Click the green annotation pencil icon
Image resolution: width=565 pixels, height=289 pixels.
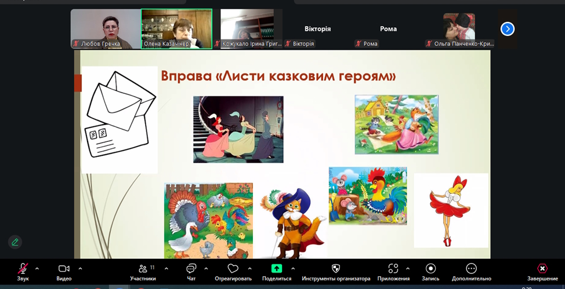click(x=15, y=242)
